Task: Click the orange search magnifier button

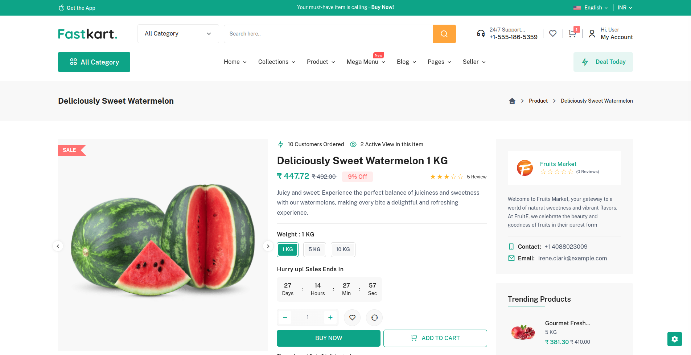Action: [x=444, y=34]
